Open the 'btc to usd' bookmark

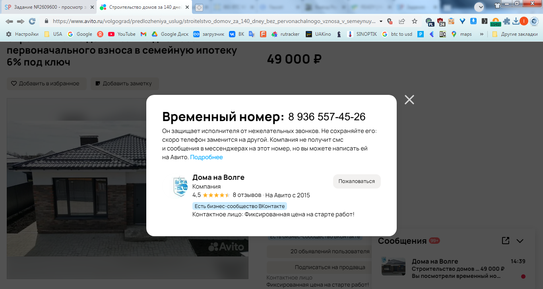point(397,34)
